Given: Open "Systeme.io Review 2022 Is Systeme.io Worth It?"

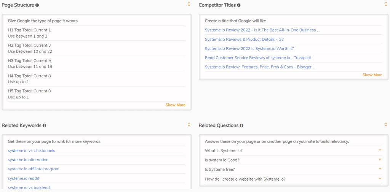Looking at the screenshot, I should point(249,49).
